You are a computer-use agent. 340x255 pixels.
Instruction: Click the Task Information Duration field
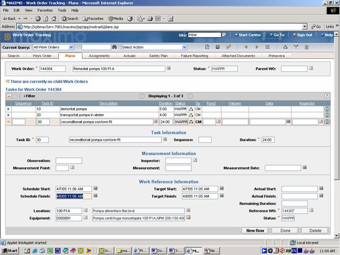pos(268,140)
